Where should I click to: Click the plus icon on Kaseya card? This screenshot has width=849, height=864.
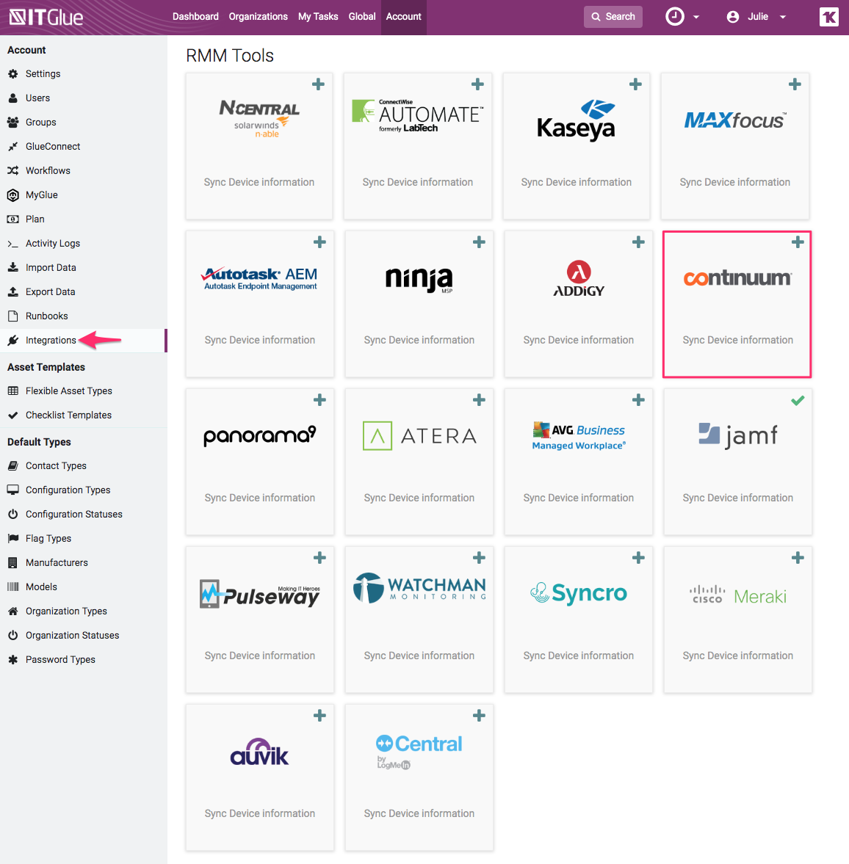(x=635, y=84)
